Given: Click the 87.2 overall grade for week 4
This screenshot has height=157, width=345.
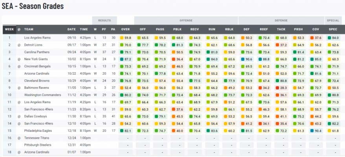Looking at the screenshot, I should pos(125,59).
